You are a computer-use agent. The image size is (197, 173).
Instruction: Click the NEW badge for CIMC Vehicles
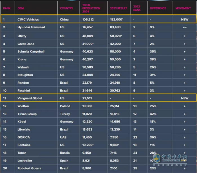point(185,19)
